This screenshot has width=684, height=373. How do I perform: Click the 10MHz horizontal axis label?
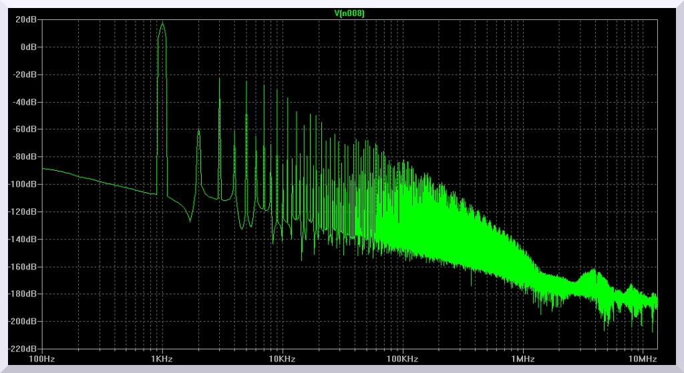coord(643,359)
